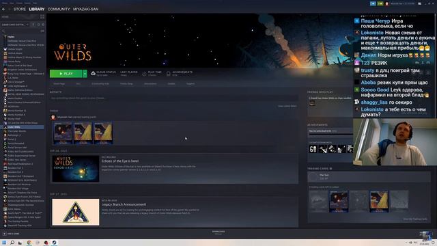Open View Latest News link
Screen dimensions: 437x246
pyautogui.click(x=287, y=107)
